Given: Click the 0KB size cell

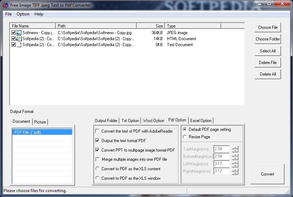Looking at the screenshot, I should 159,45.
